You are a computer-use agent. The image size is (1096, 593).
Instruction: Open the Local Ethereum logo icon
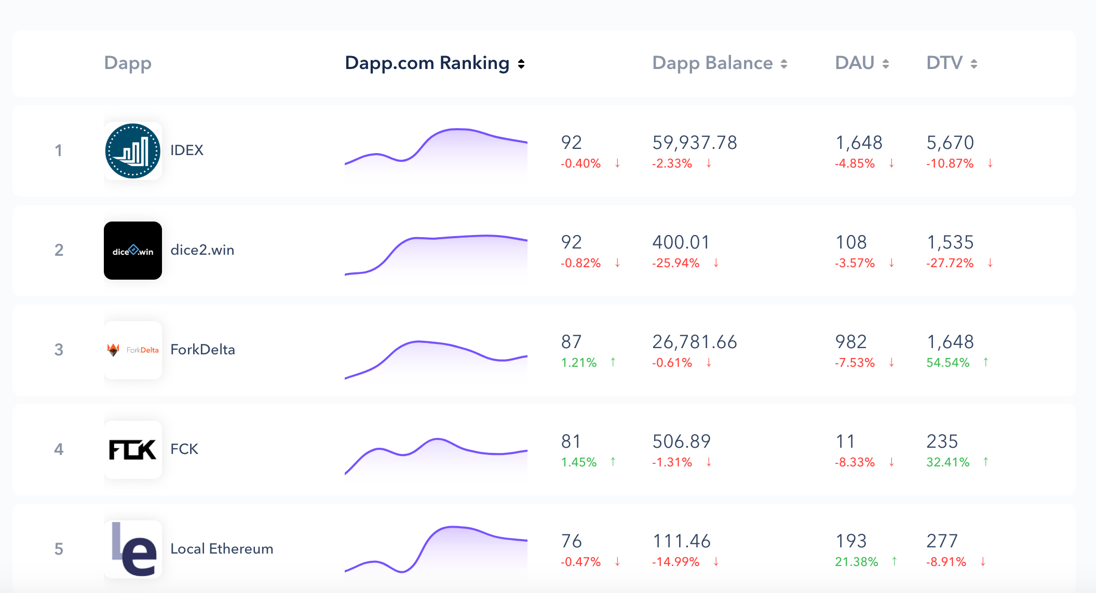click(133, 549)
